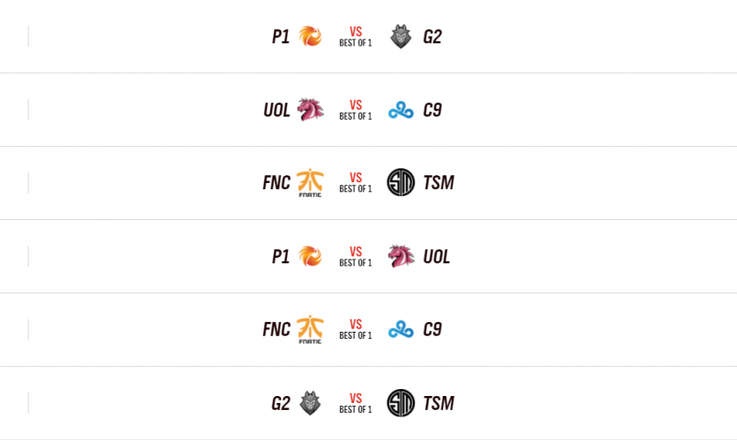Screen dimensions: 737x440
Task: Click "VS Best of 1" label between P1 and G2
Action: [356, 36]
